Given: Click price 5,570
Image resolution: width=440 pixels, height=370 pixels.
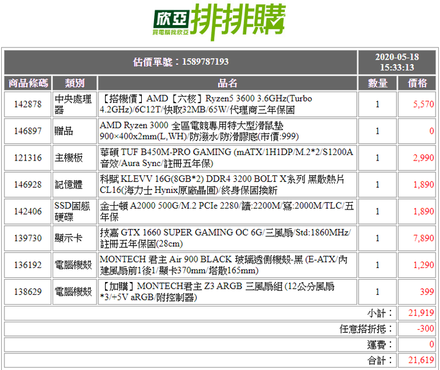Looking at the screenshot, I should [424, 104].
